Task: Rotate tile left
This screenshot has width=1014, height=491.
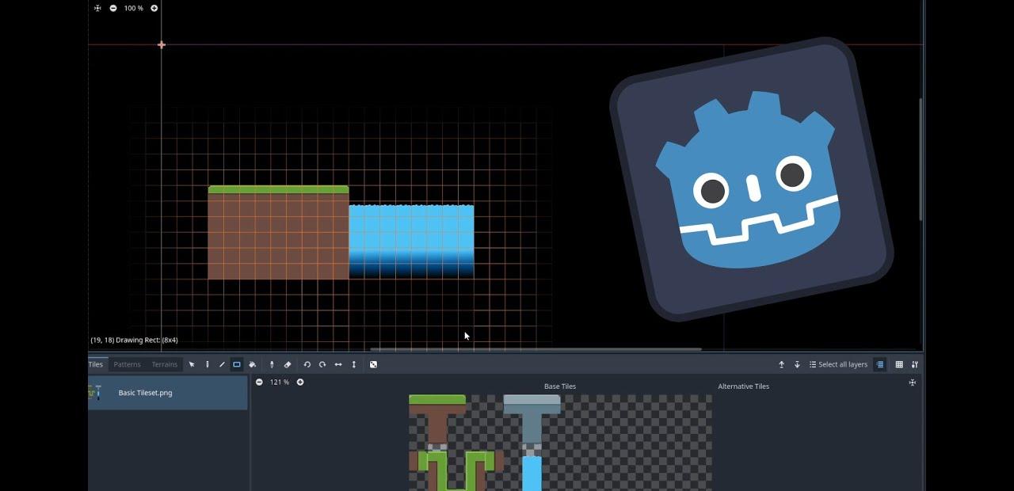Action: coord(307,364)
